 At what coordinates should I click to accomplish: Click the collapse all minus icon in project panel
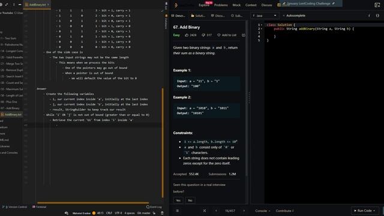click(x=20, y=4)
